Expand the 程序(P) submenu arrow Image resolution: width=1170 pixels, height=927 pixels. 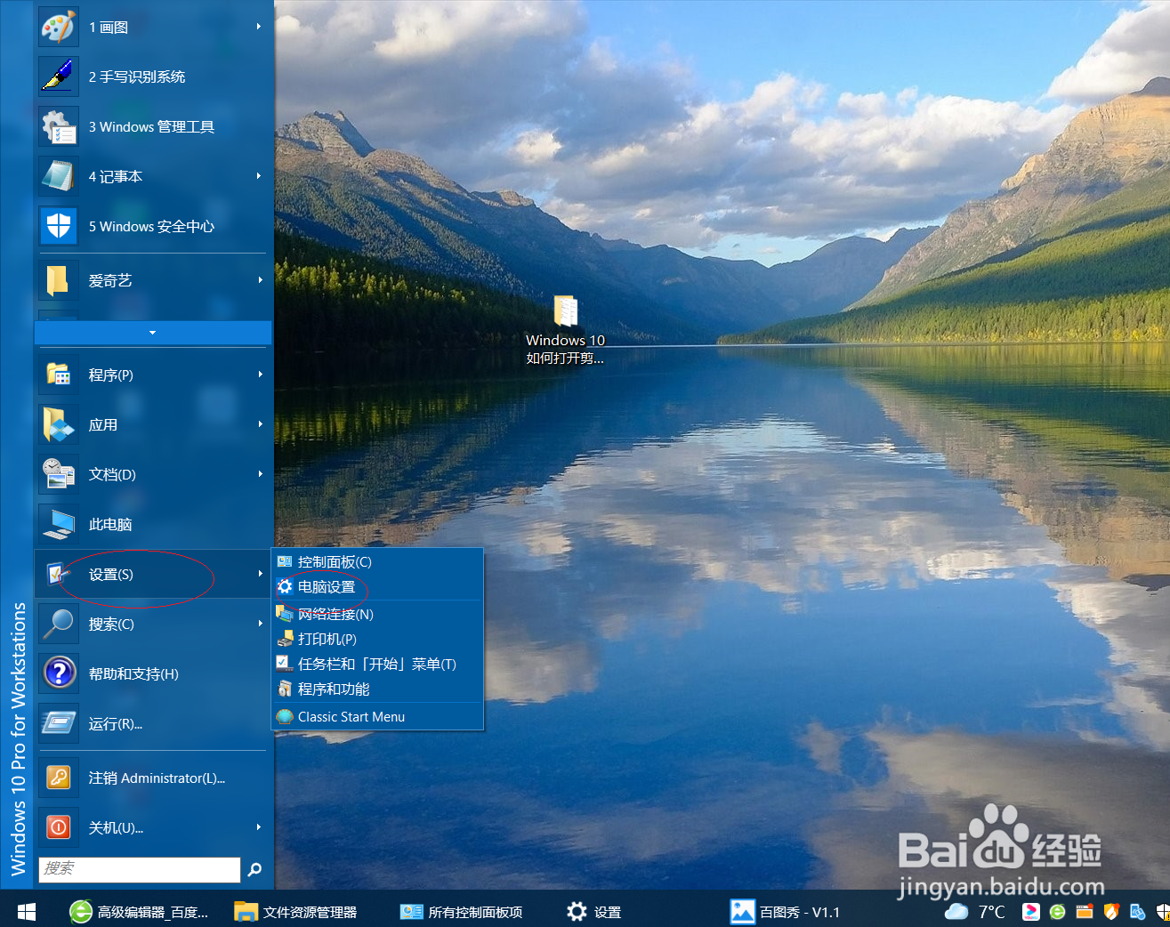[260, 375]
